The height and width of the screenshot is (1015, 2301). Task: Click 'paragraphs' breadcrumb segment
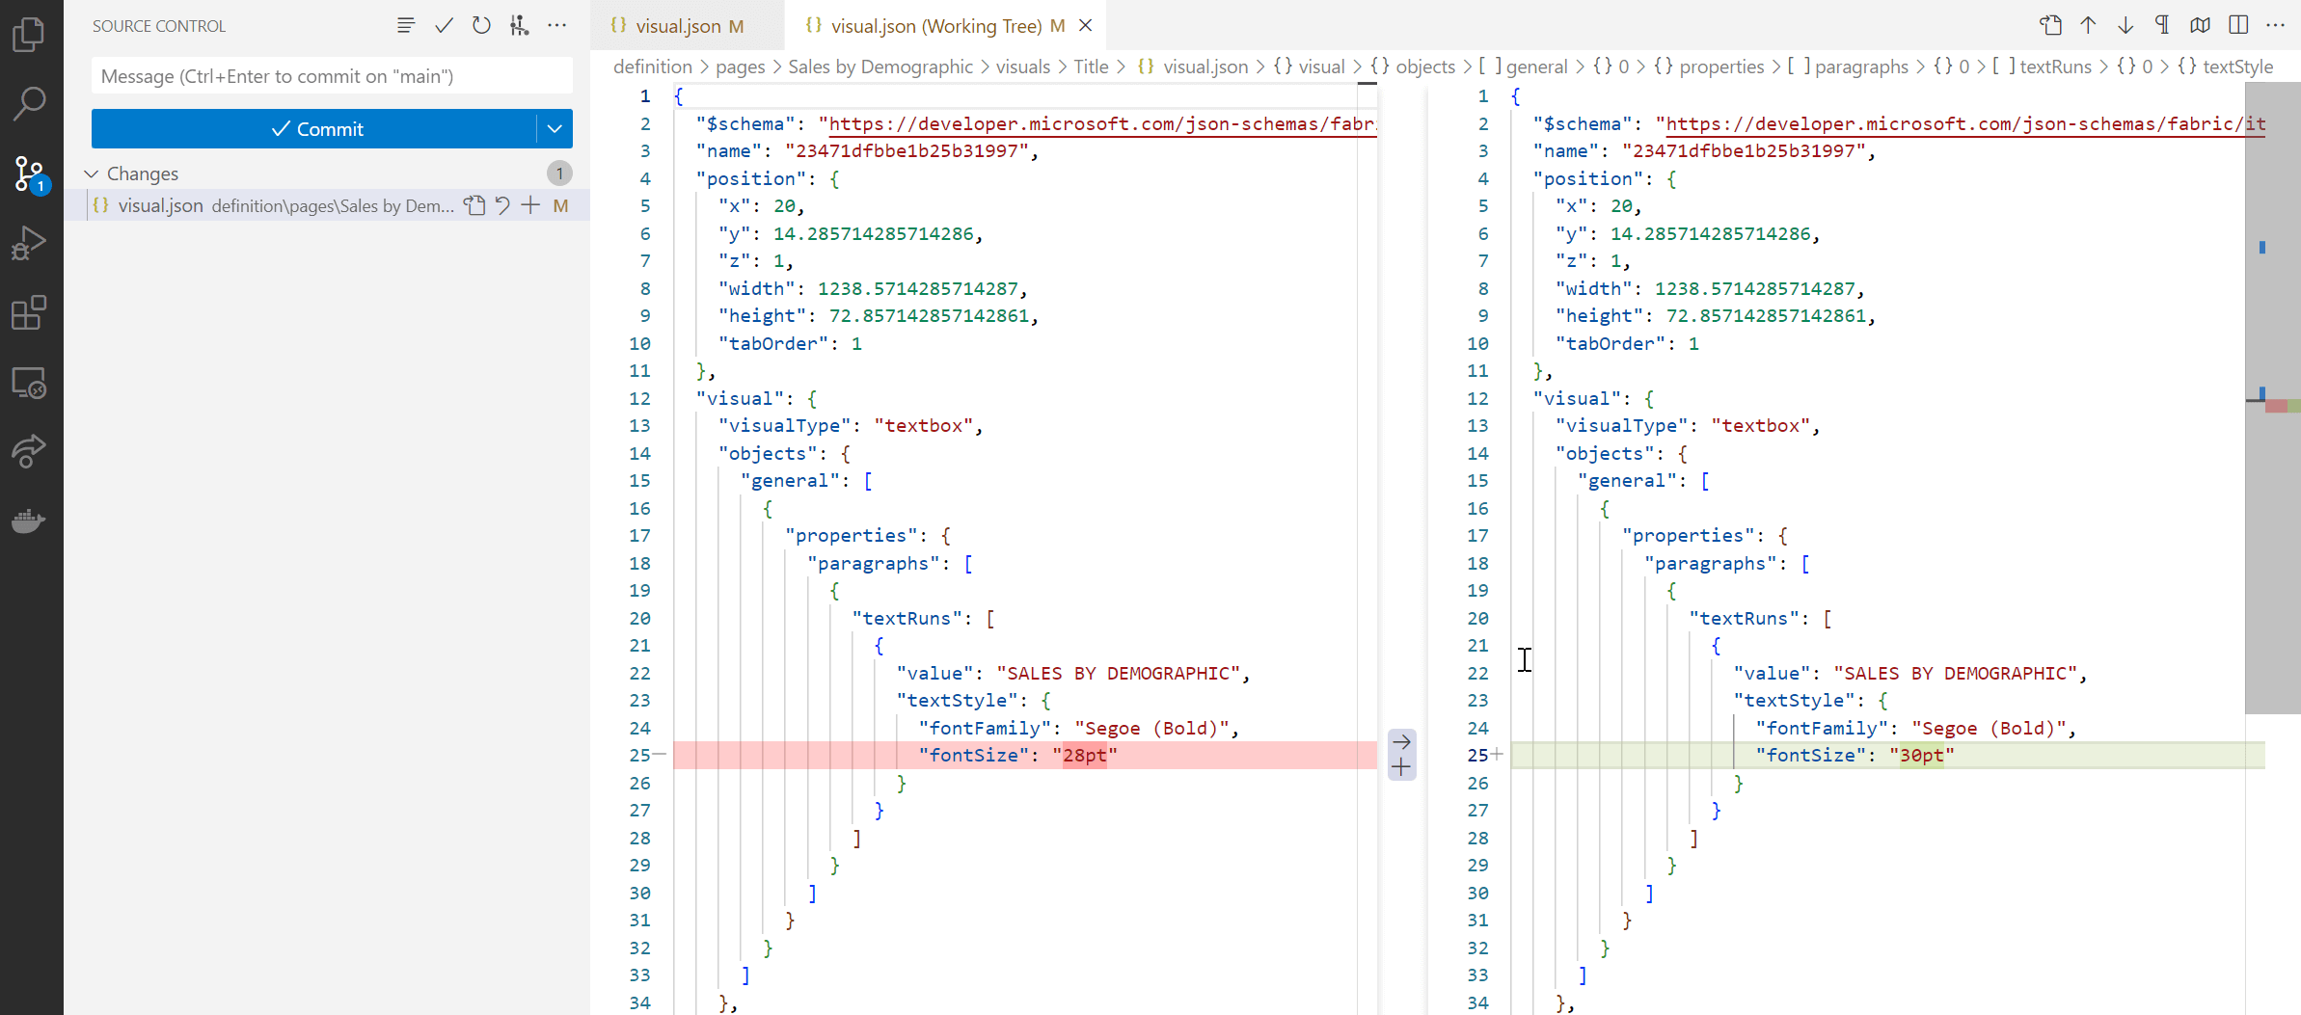click(1848, 67)
